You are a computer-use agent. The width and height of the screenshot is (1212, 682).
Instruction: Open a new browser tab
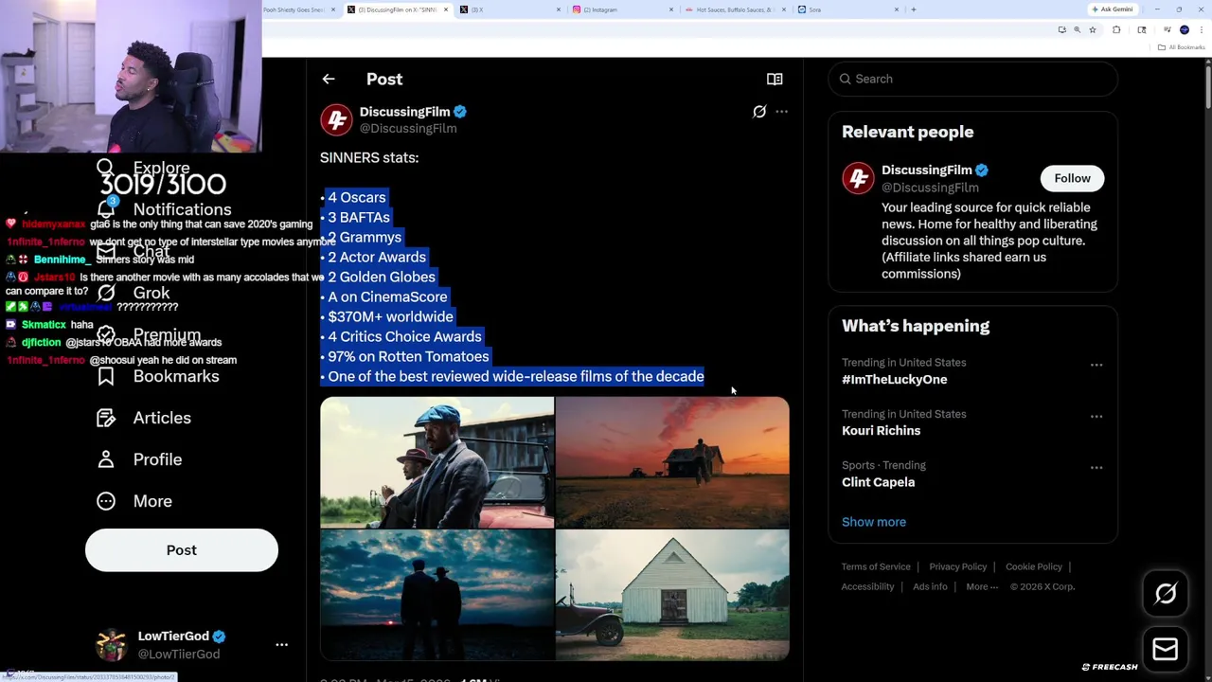click(x=913, y=9)
